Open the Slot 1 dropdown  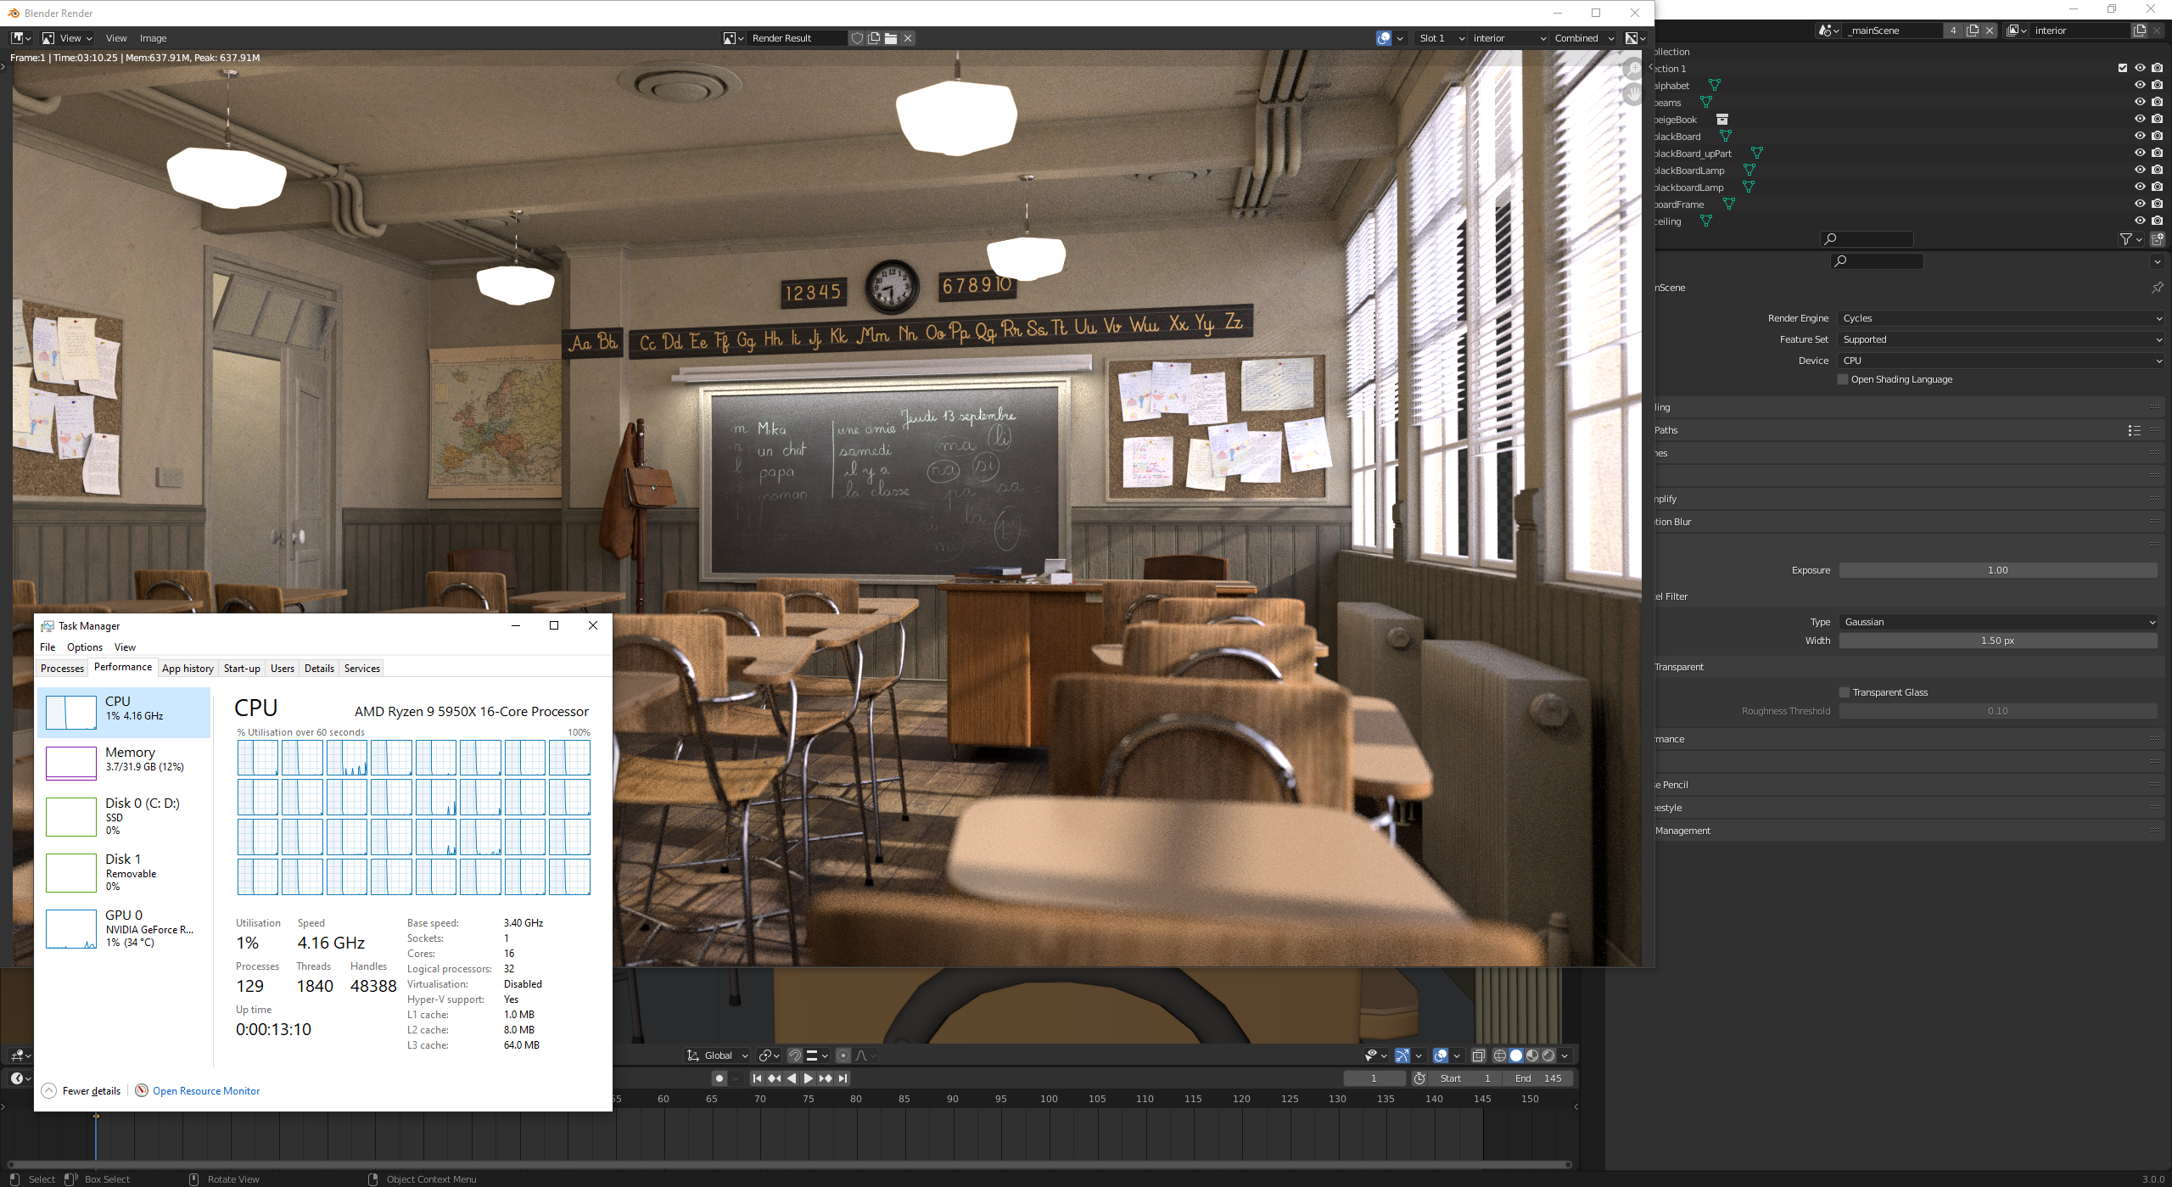click(1441, 38)
